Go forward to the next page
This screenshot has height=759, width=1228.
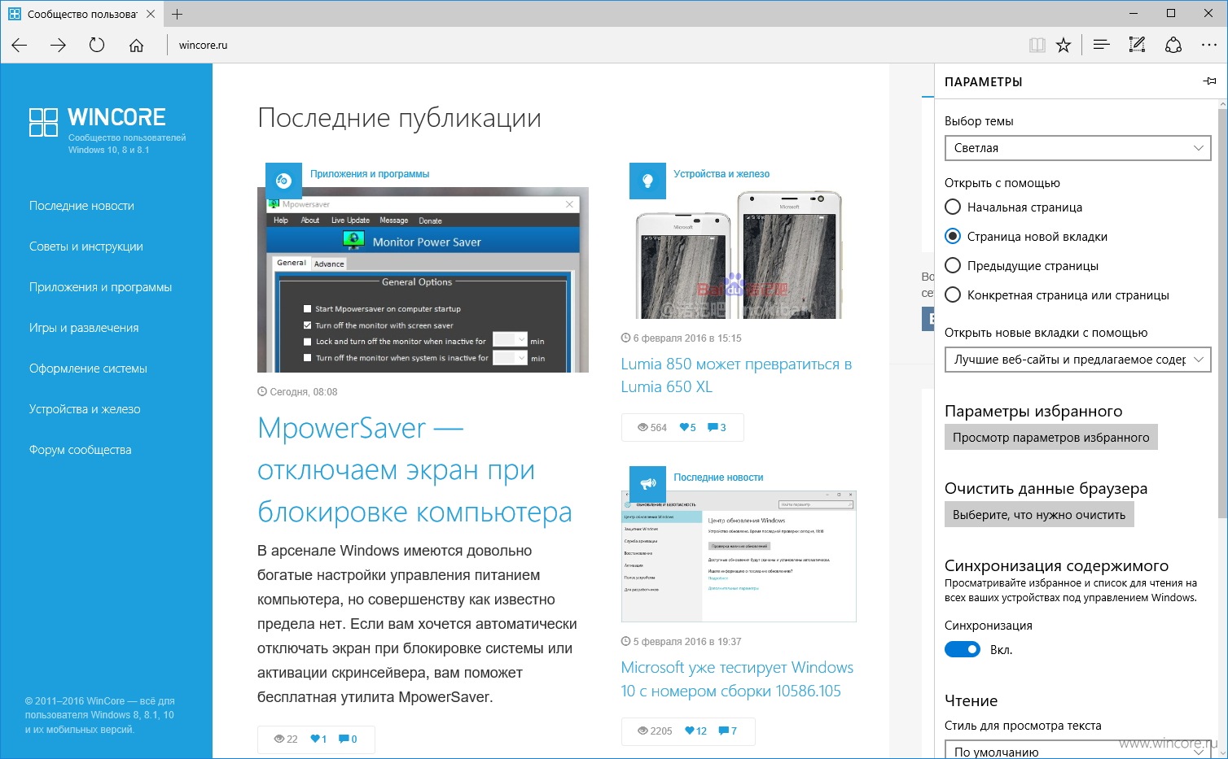click(58, 46)
